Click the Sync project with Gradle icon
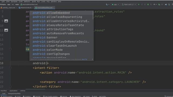 click(x=166, y=5)
